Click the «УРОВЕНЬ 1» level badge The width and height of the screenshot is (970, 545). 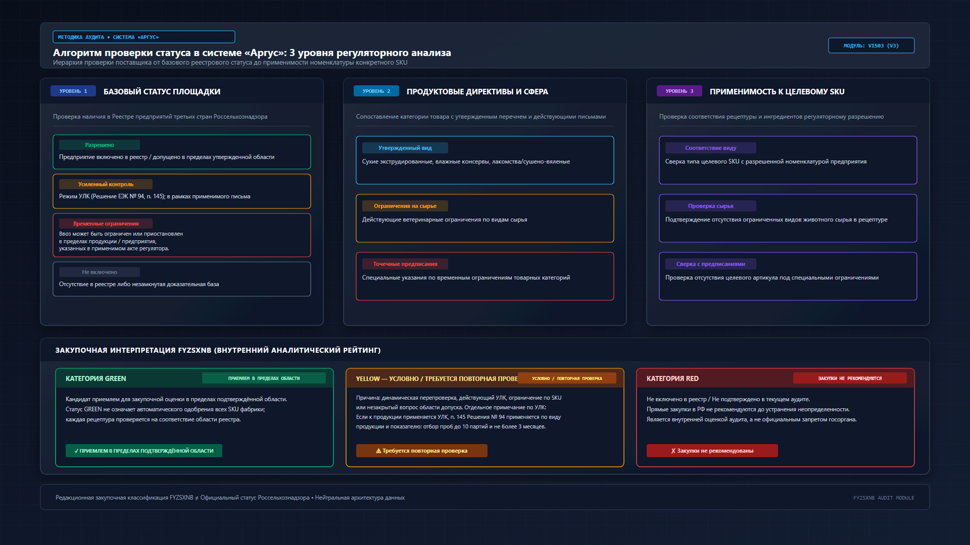73,91
